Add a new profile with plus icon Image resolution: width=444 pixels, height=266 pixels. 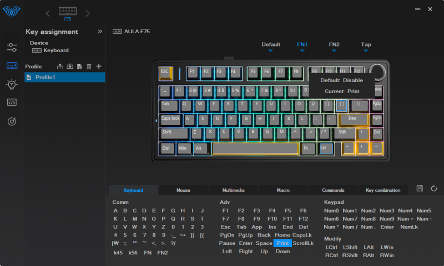pyautogui.click(x=99, y=66)
